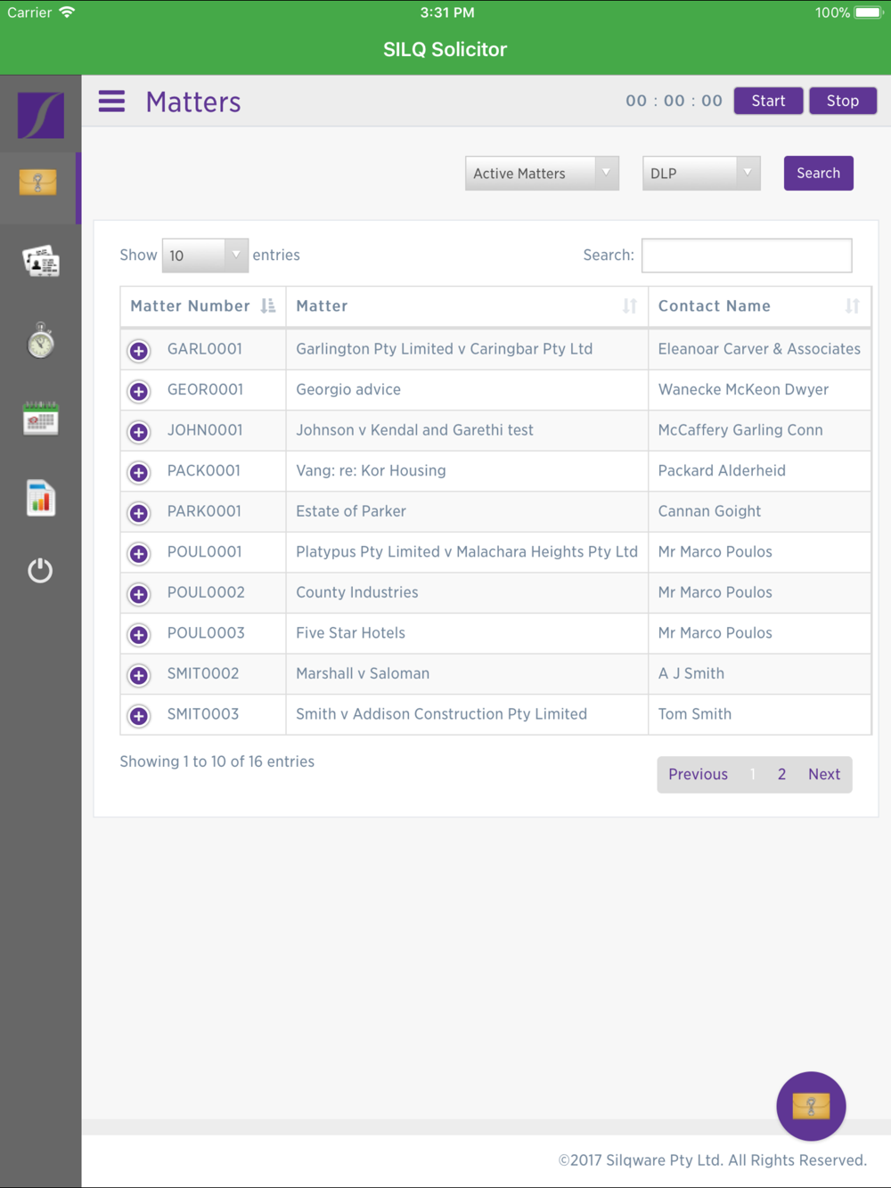Image resolution: width=891 pixels, height=1188 pixels.
Task: Go to page 2 of entries
Action: point(781,774)
